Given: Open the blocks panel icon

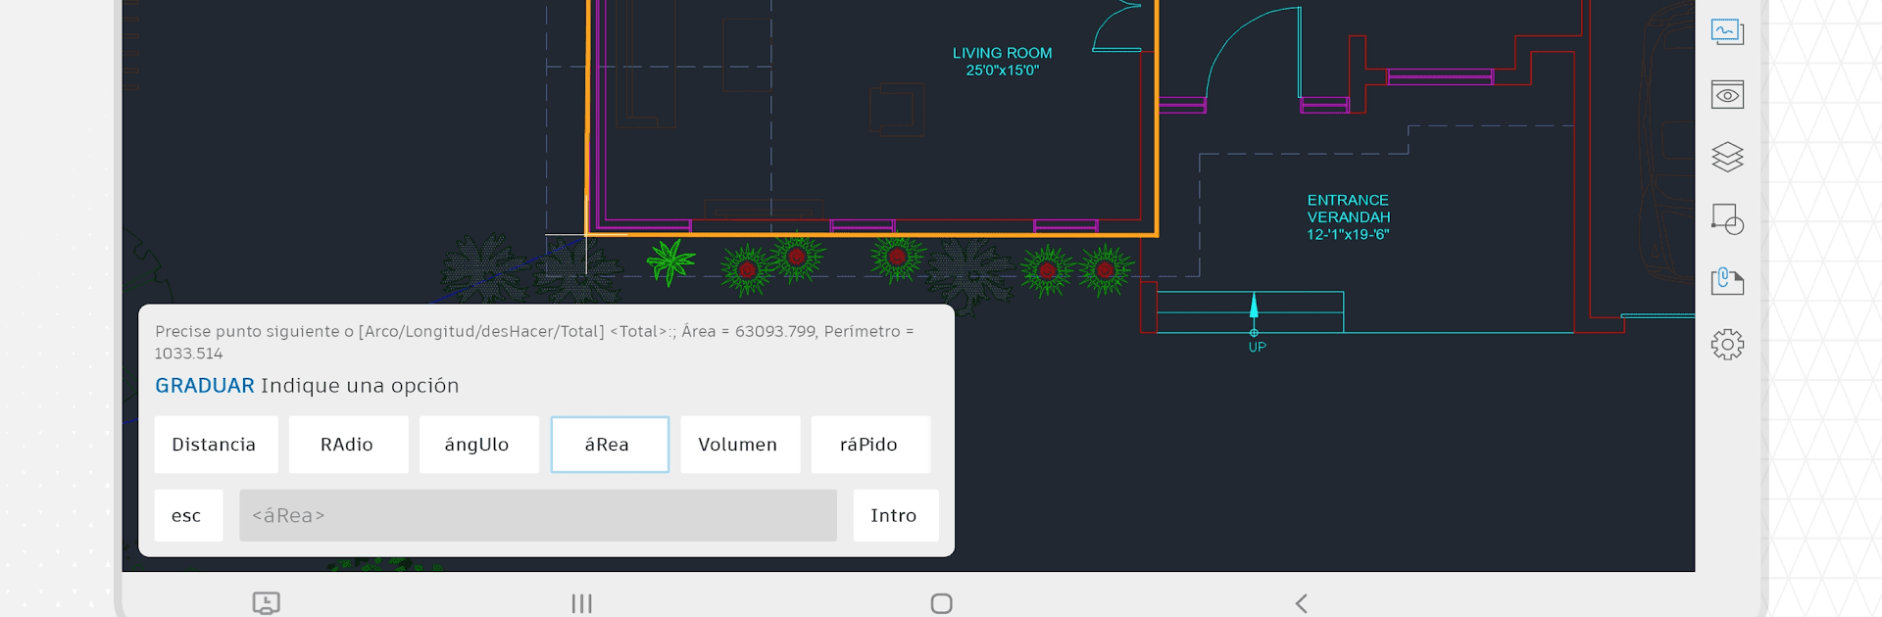Looking at the screenshot, I should coord(1727,219).
